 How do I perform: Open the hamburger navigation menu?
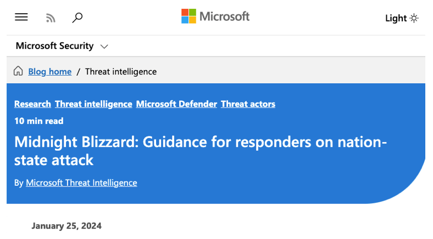21,18
